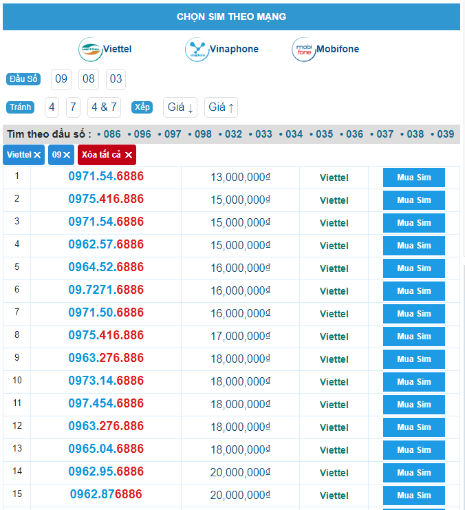The image size is (465, 510).
Task: Click Mua Sim for row 8
Action: click(414, 337)
